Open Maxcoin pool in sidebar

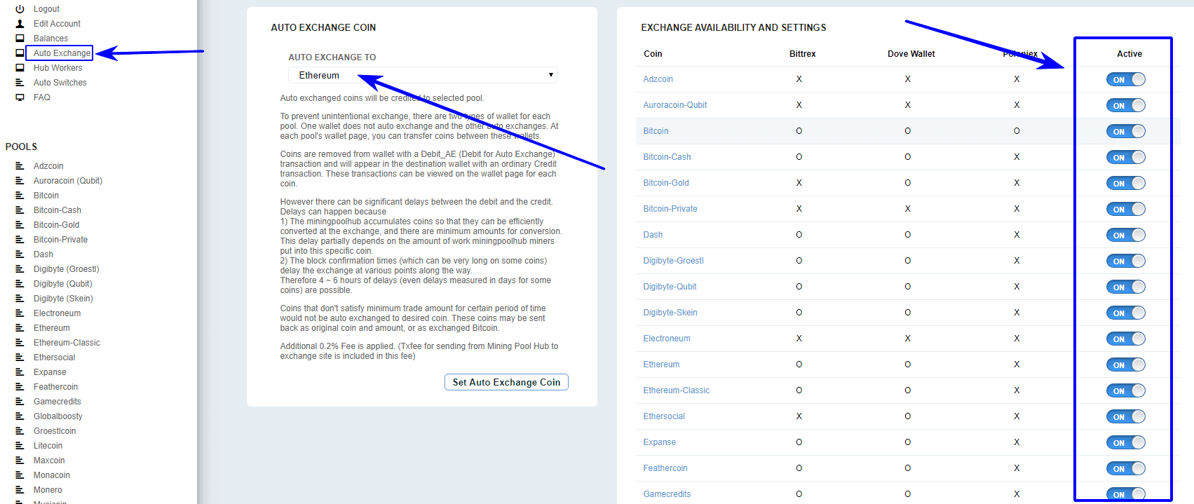click(49, 461)
